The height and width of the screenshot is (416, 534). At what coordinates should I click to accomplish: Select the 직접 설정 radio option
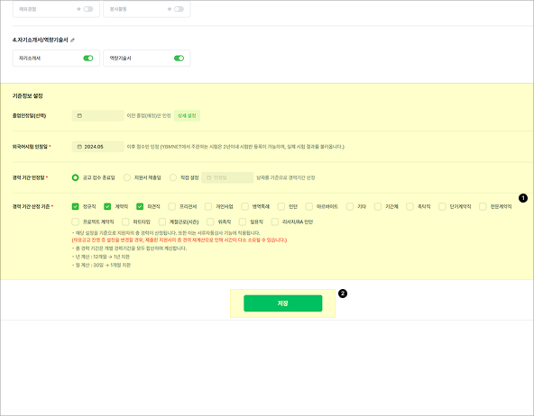click(173, 177)
